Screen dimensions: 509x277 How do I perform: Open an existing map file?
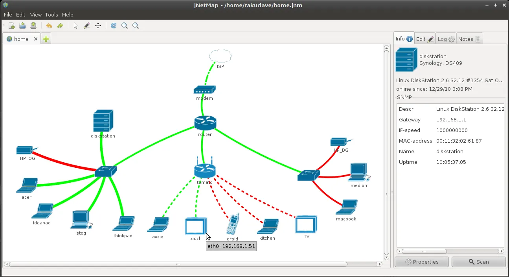tap(22, 25)
